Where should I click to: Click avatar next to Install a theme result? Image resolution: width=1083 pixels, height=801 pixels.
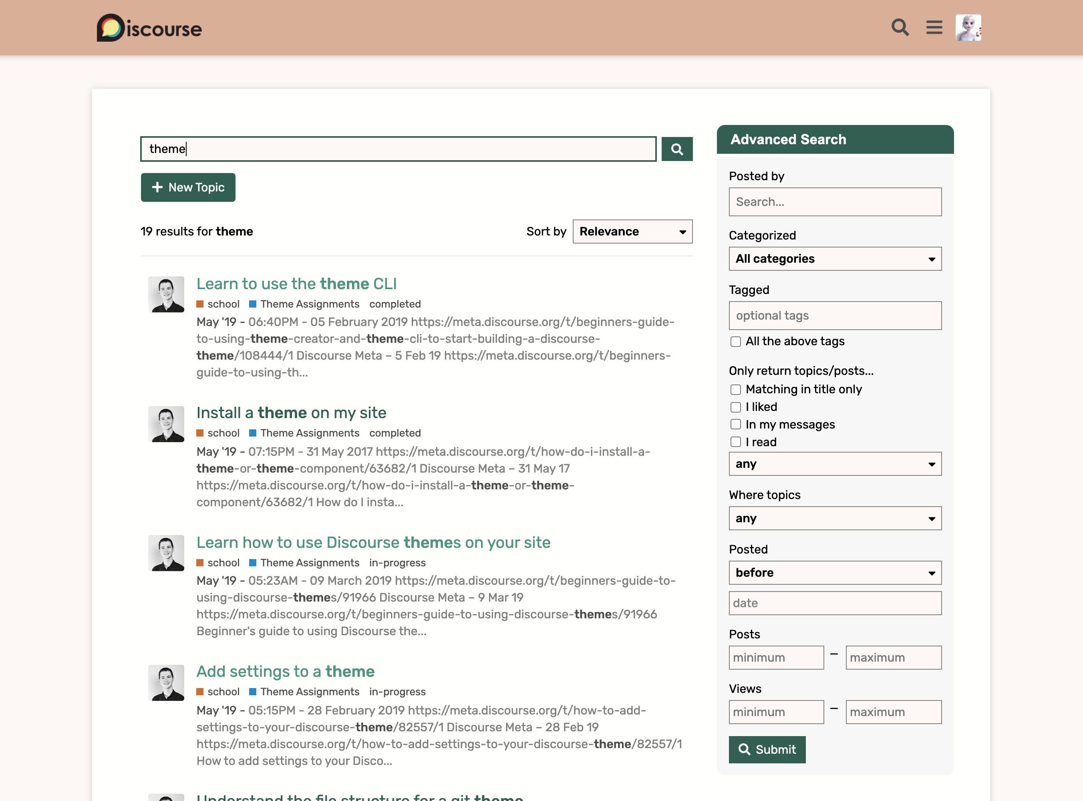166,424
